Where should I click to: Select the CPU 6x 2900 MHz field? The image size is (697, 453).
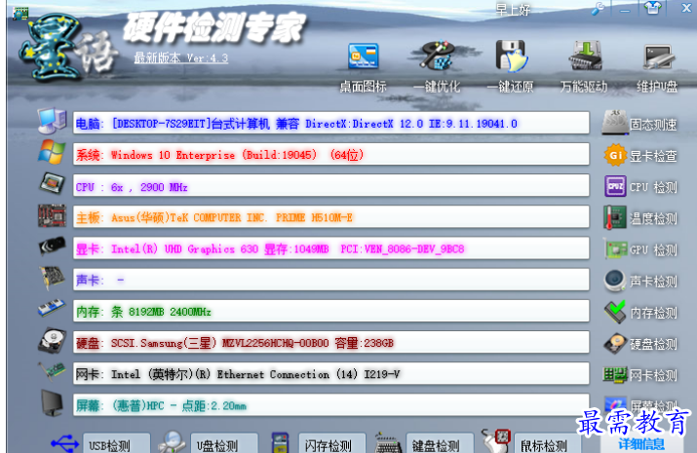pos(331,186)
